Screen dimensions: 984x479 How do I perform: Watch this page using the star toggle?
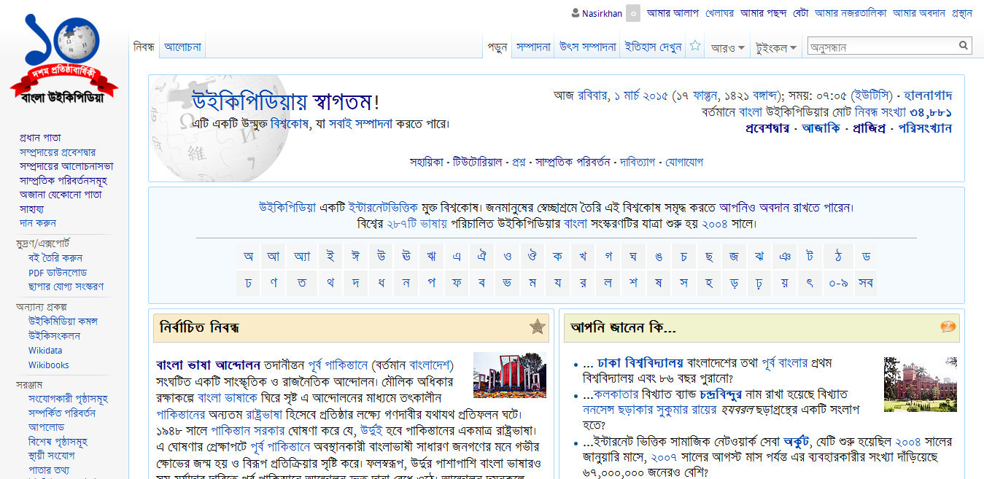(694, 44)
